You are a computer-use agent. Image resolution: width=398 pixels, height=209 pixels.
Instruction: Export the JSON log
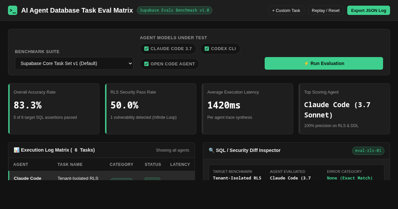368,10
